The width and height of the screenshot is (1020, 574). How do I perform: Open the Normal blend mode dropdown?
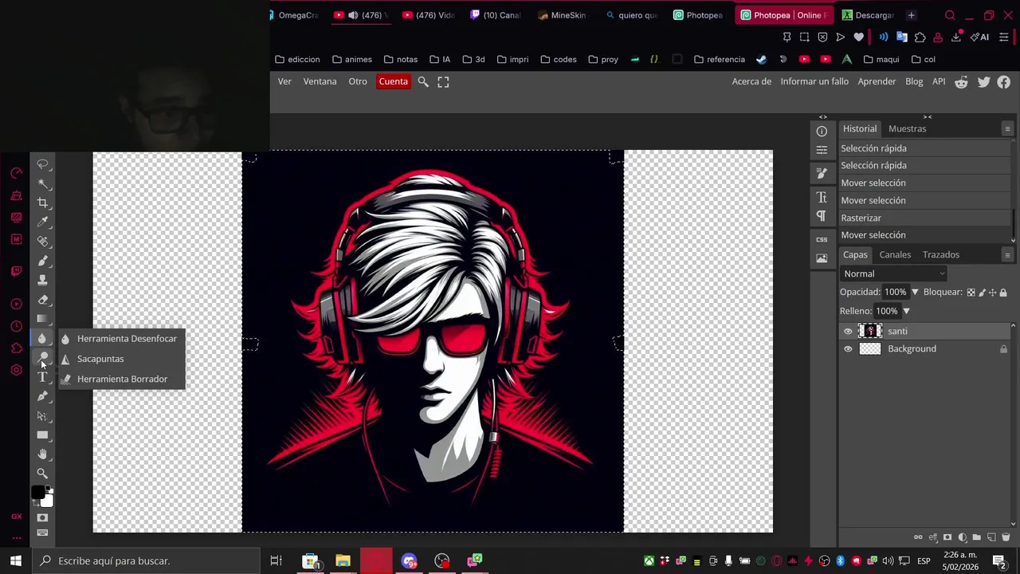[894, 273]
